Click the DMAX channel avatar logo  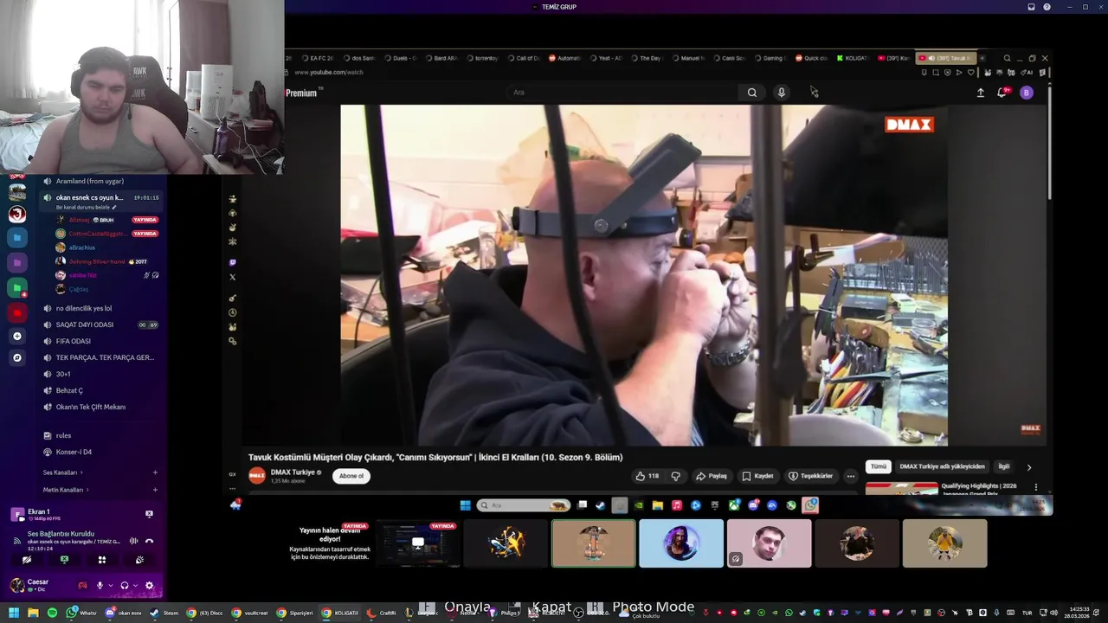pos(257,476)
